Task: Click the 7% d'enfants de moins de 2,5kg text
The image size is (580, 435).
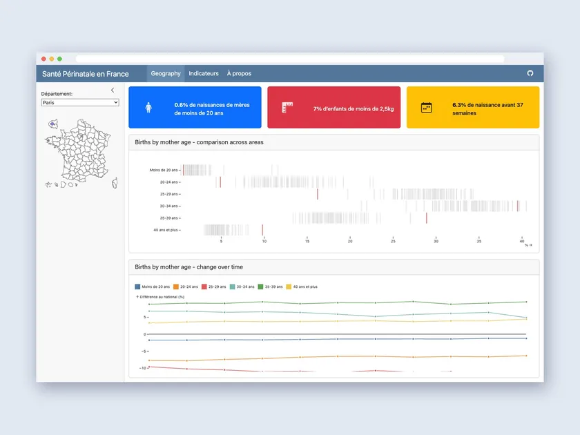Action: click(354, 109)
